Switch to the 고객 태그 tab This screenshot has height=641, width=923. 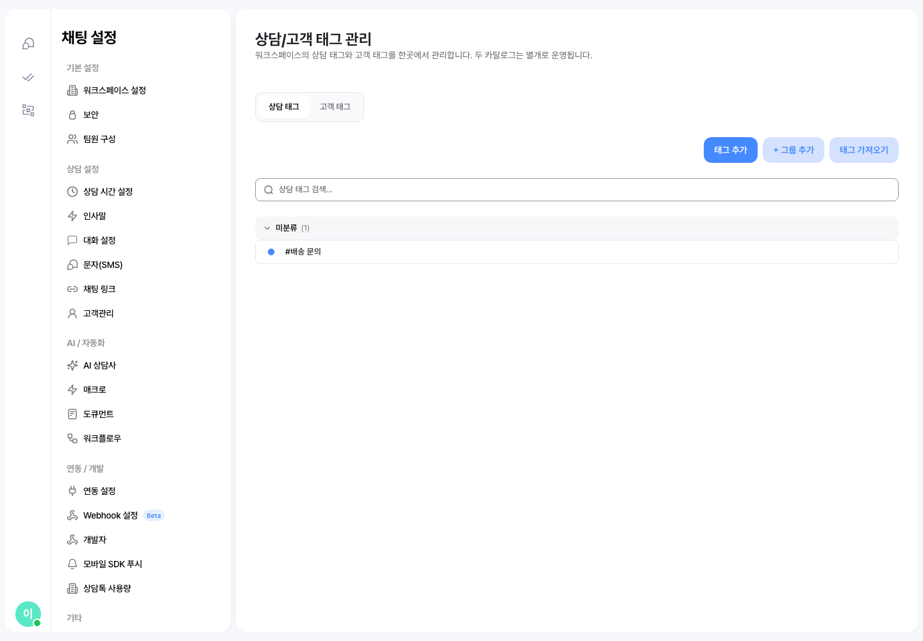335,107
